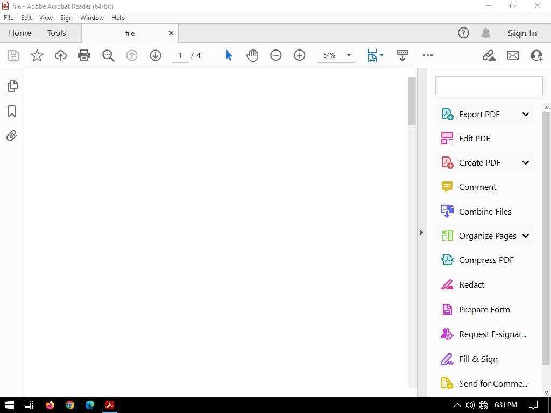Open the zoom level dropdown
551x413 pixels.
(349, 55)
